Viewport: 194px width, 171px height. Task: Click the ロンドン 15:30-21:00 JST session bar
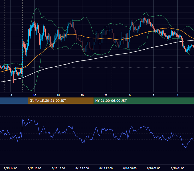pos(60,101)
